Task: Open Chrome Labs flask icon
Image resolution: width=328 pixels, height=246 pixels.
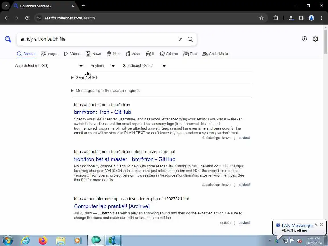Action: [291, 18]
